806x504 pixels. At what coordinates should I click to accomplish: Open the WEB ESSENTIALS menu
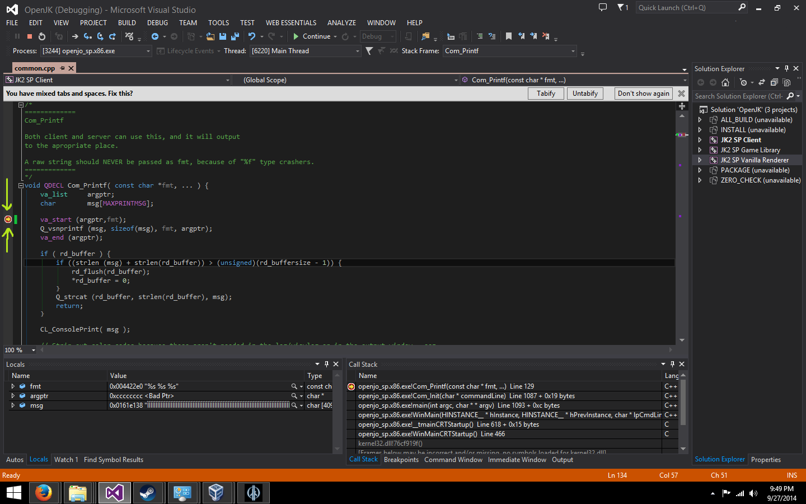coord(291,23)
